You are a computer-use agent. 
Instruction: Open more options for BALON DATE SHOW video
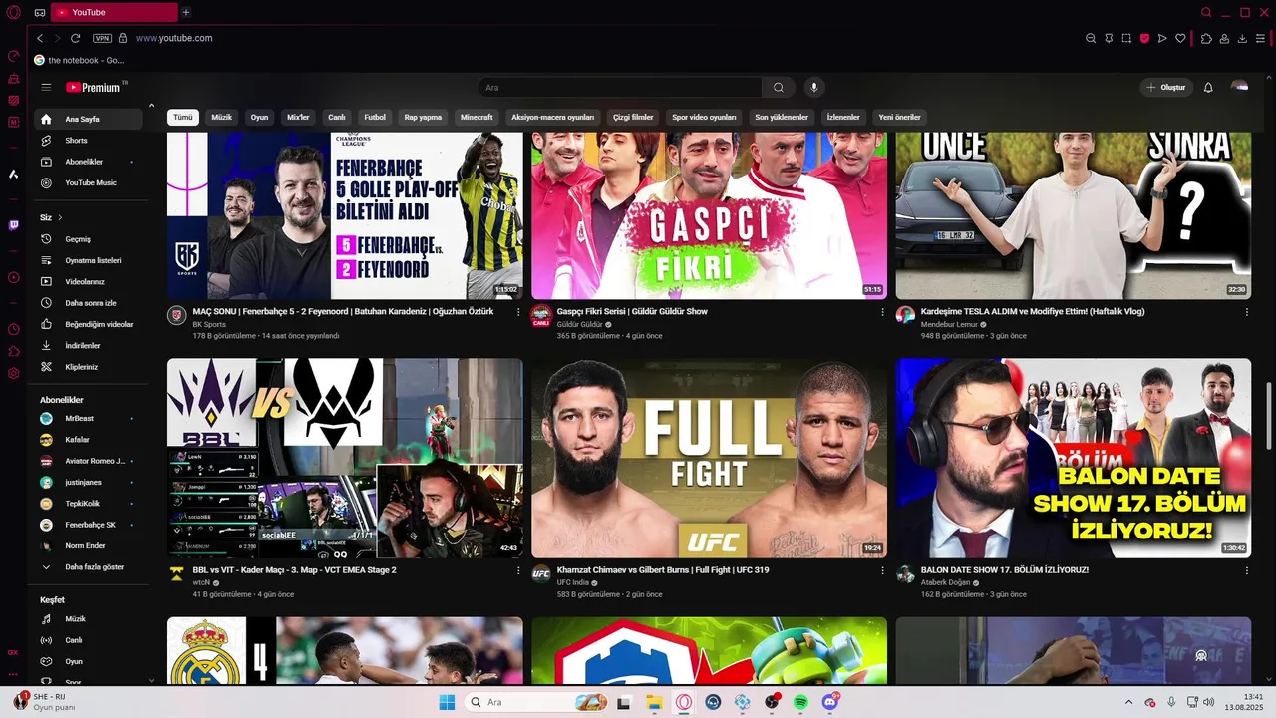(1246, 570)
